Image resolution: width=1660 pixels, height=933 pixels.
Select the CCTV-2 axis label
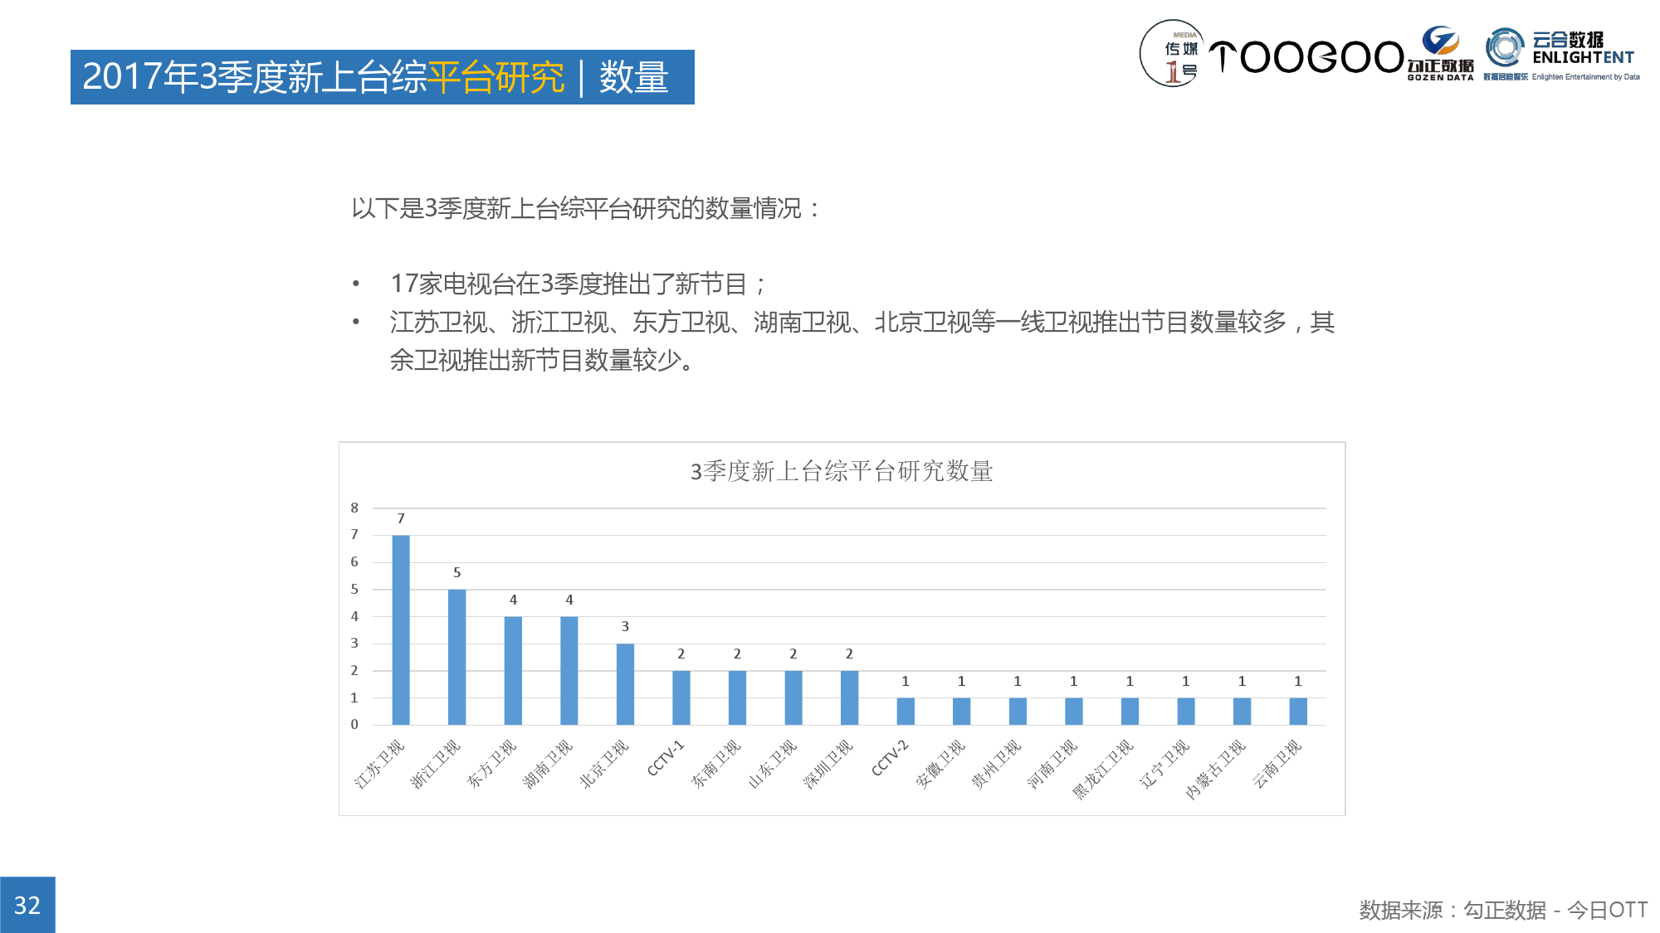click(889, 759)
